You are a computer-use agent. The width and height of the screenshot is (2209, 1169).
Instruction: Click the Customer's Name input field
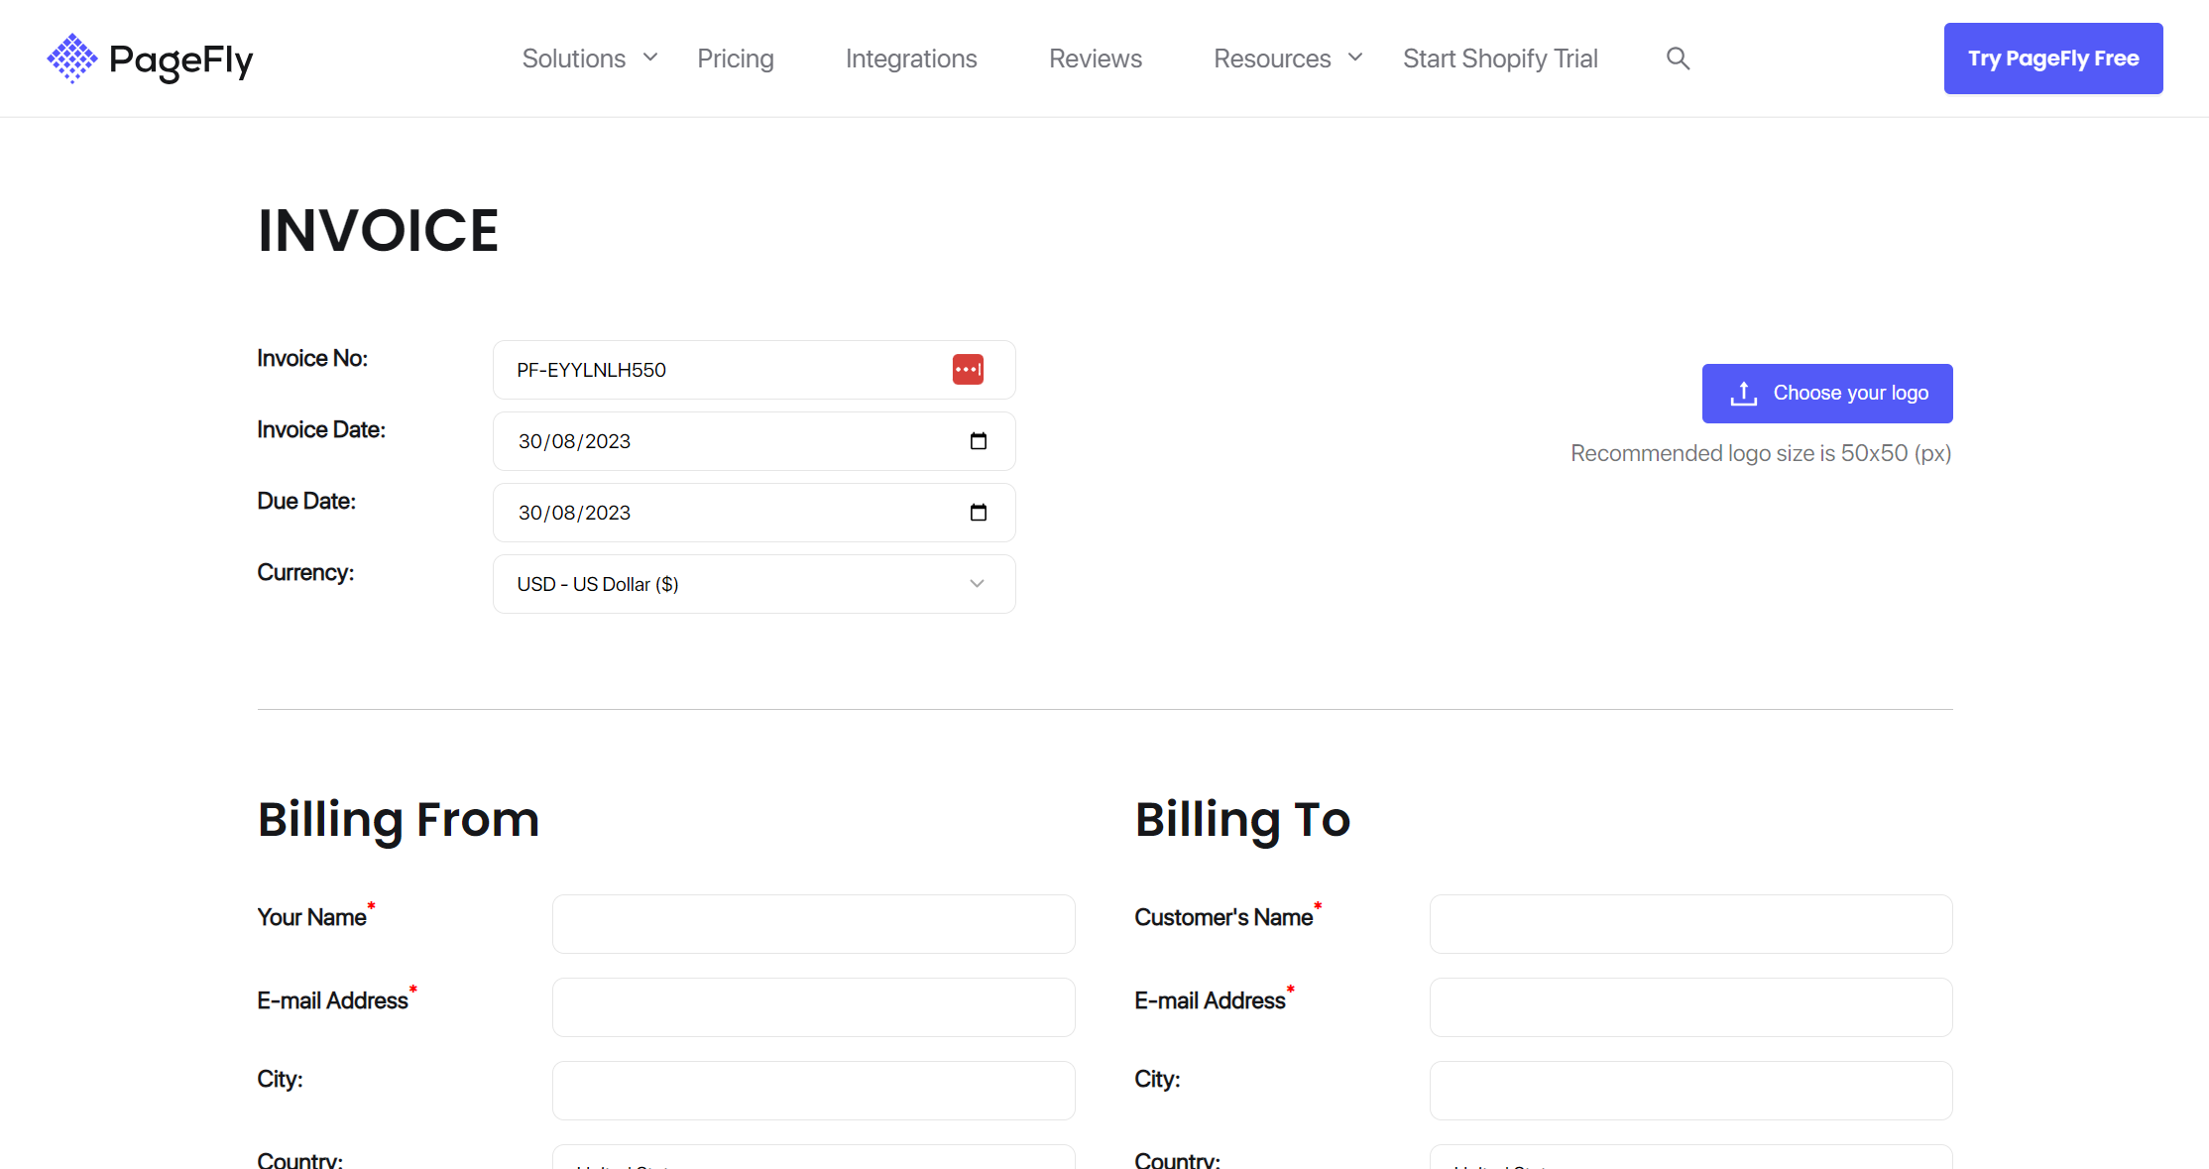[1689, 924]
